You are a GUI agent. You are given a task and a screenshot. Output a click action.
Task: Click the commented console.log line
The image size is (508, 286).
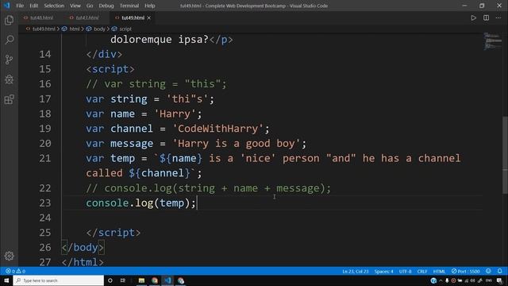(x=208, y=188)
